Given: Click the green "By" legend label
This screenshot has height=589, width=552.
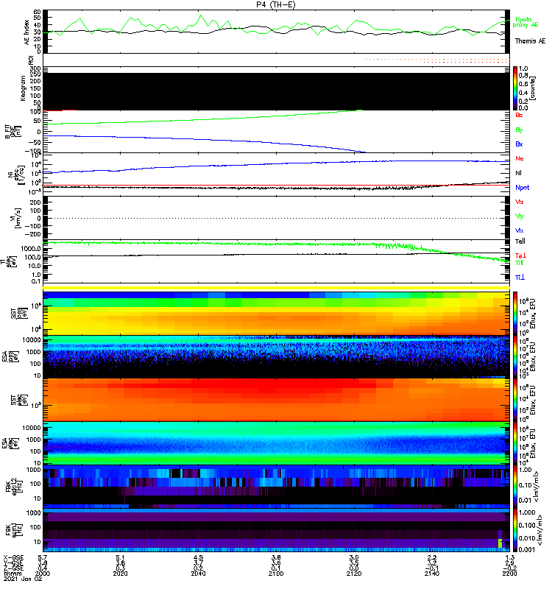Looking at the screenshot, I should [519, 130].
